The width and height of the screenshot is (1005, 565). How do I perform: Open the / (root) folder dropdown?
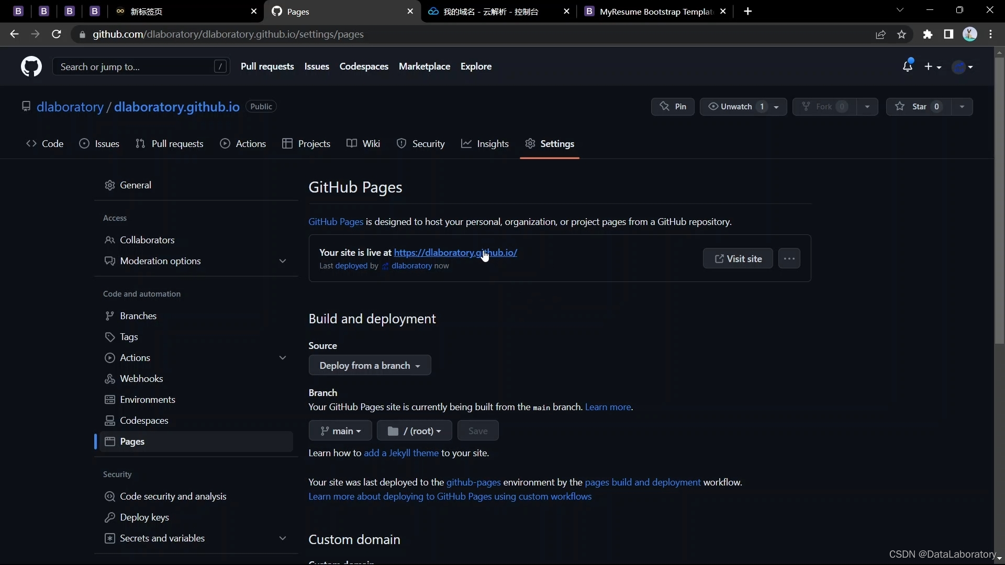click(414, 431)
